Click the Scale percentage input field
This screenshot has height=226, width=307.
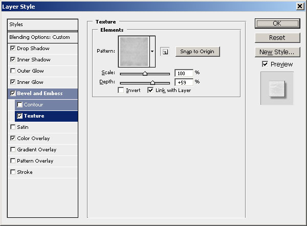pos(184,73)
